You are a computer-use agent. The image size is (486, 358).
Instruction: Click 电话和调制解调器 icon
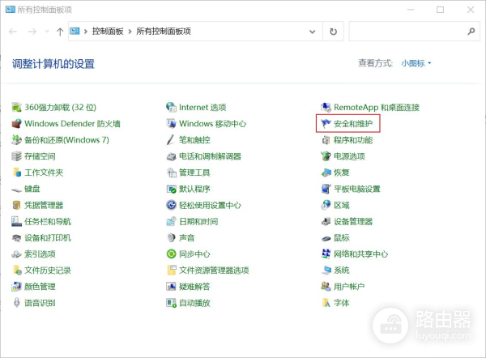(x=171, y=156)
